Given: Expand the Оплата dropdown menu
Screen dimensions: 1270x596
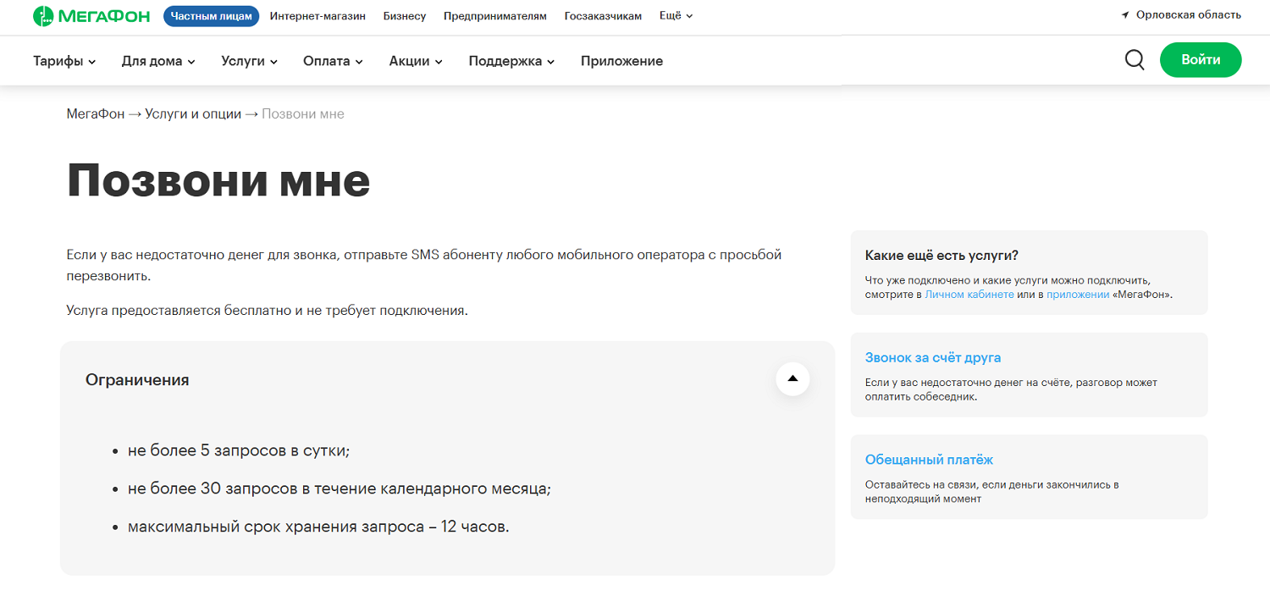Looking at the screenshot, I should 333,61.
